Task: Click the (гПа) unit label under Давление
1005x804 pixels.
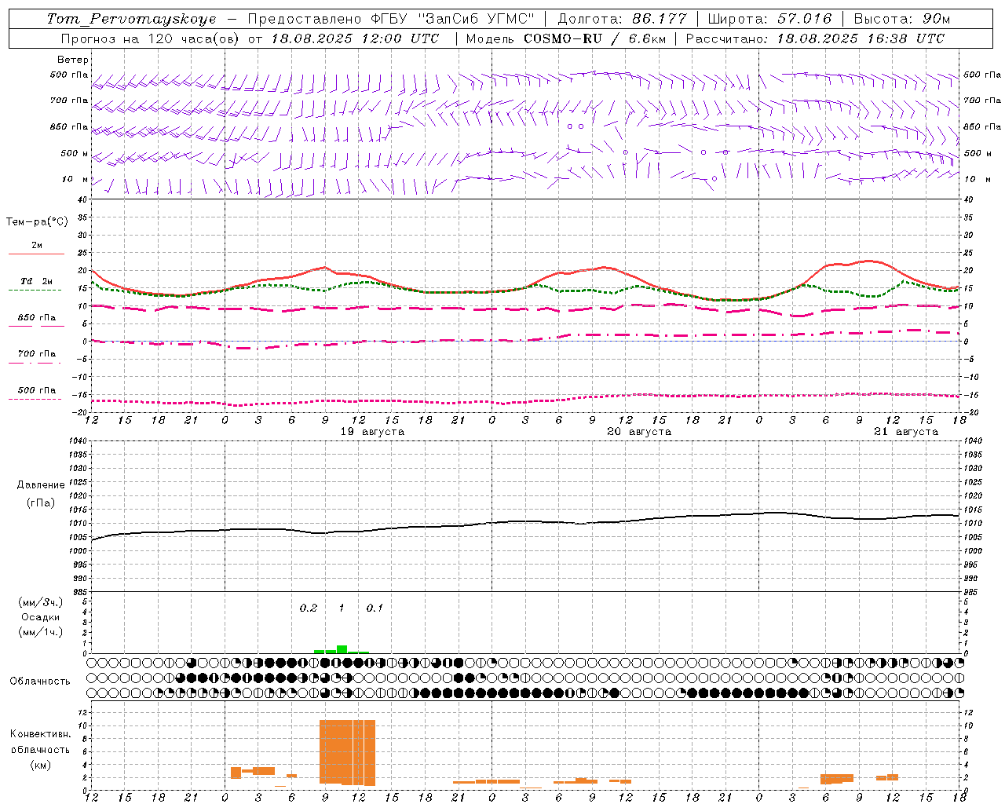Action: (41, 502)
